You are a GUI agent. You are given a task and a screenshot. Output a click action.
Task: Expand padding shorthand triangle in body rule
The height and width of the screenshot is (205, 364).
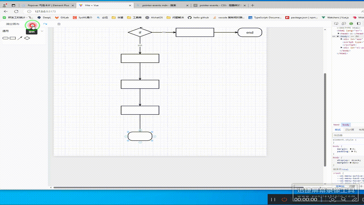click(x=351, y=151)
